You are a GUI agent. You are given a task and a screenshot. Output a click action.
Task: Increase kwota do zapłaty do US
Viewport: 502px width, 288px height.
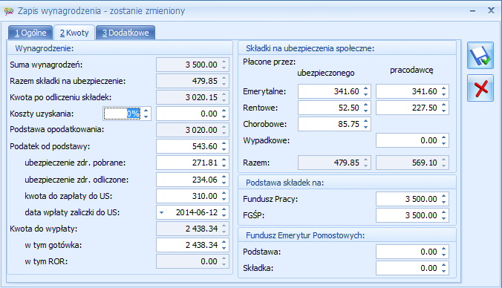coord(224,193)
